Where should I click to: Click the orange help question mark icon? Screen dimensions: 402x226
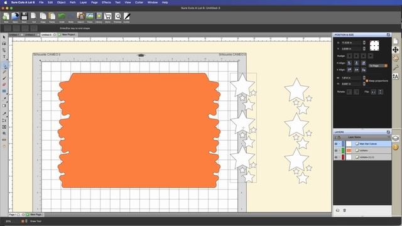point(396,147)
